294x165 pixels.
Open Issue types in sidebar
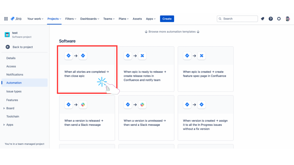pyautogui.click(x=14, y=91)
